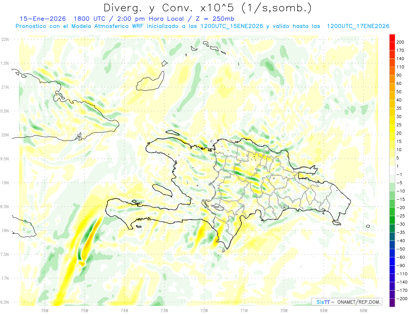Image resolution: width=408 pixels, height=315 pixels.
Task: Click the '69W' longitude label
Action: pyautogui.click(x=324, y=310)
